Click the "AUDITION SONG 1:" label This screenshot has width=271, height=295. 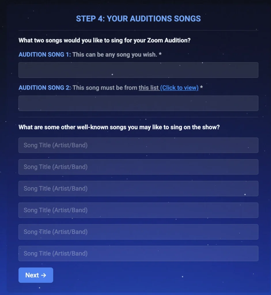(x=45, y=54)
